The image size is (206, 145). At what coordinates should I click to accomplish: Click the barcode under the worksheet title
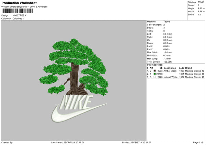click(x=23, y=11)
